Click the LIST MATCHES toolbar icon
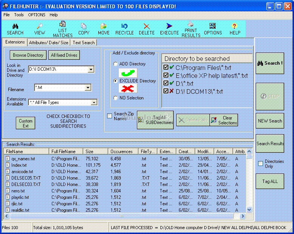Image resolution: width=294 pixels, height=234 pixels. point(62,24)
